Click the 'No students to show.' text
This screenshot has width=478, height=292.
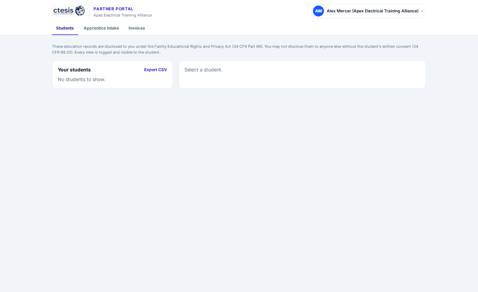tap(82, 79)
